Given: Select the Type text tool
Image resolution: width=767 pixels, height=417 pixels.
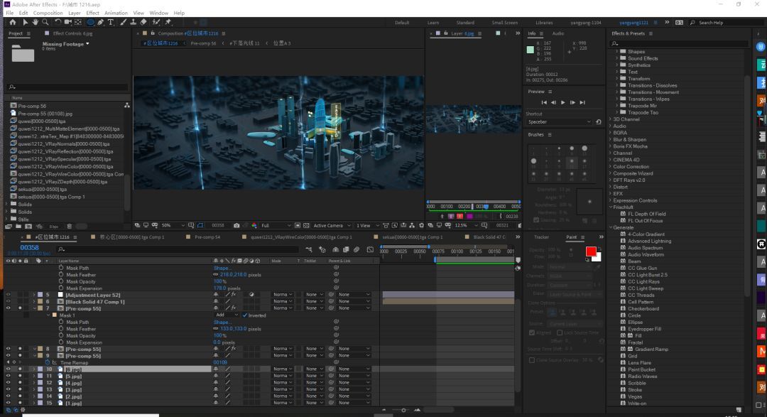Looking at the screenshot, I should [111, 23].
